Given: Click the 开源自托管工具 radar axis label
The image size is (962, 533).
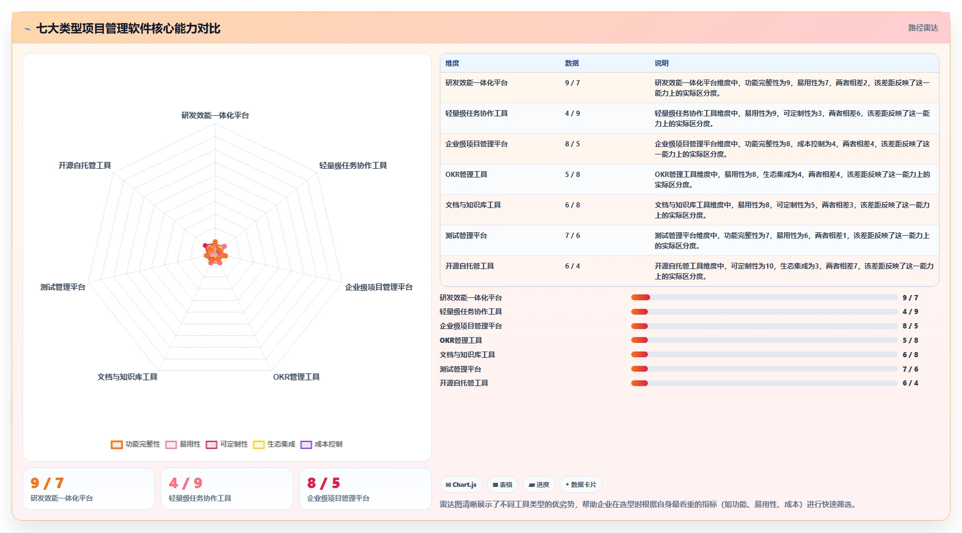Looking at the screenshot, I should tap(85, 165).
